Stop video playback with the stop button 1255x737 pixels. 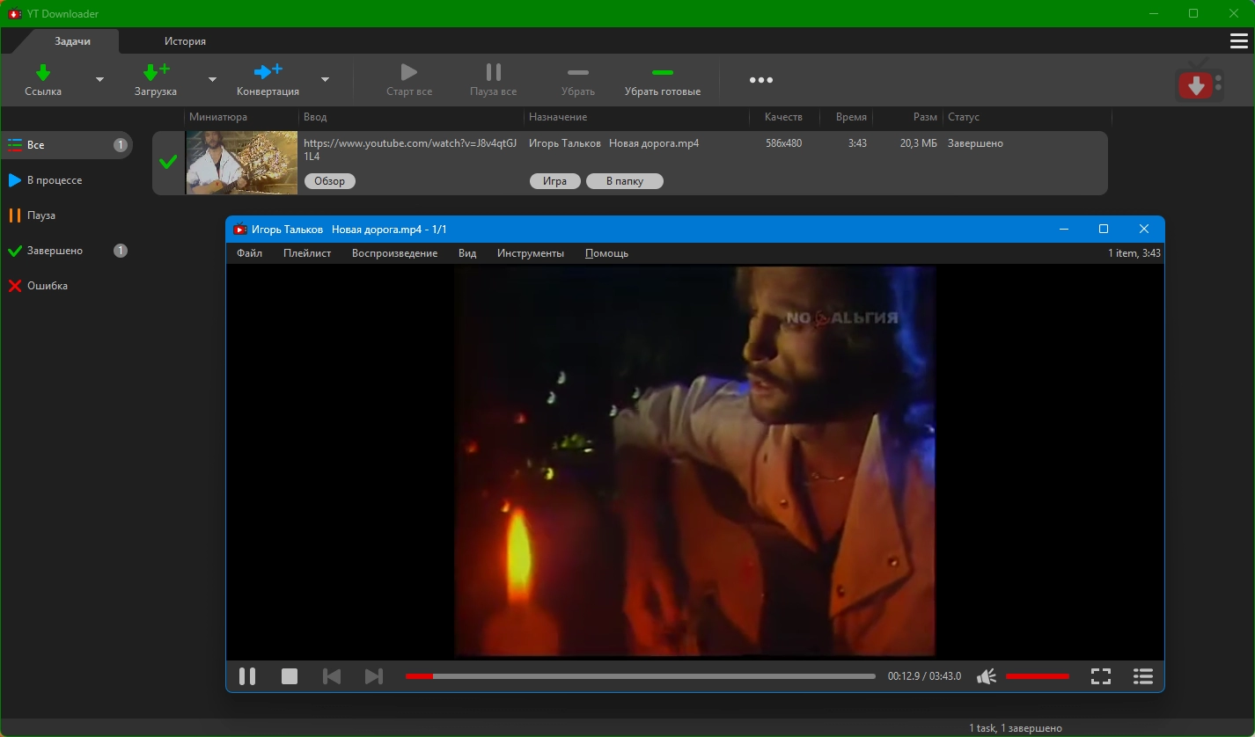point(290,676)
